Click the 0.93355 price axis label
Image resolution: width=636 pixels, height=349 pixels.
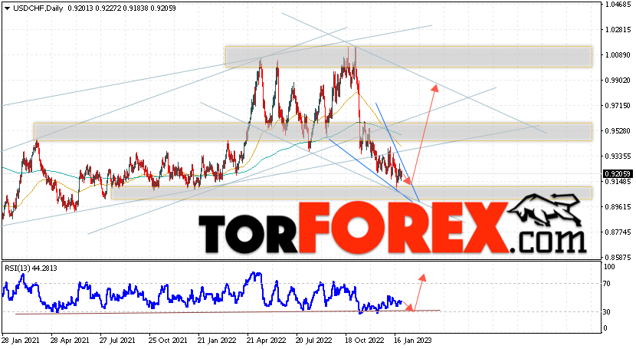618,156
